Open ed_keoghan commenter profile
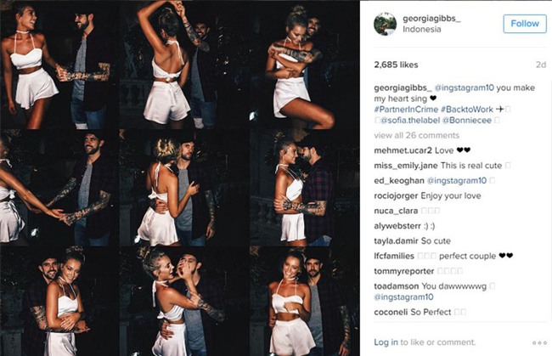 pos(399,181)
